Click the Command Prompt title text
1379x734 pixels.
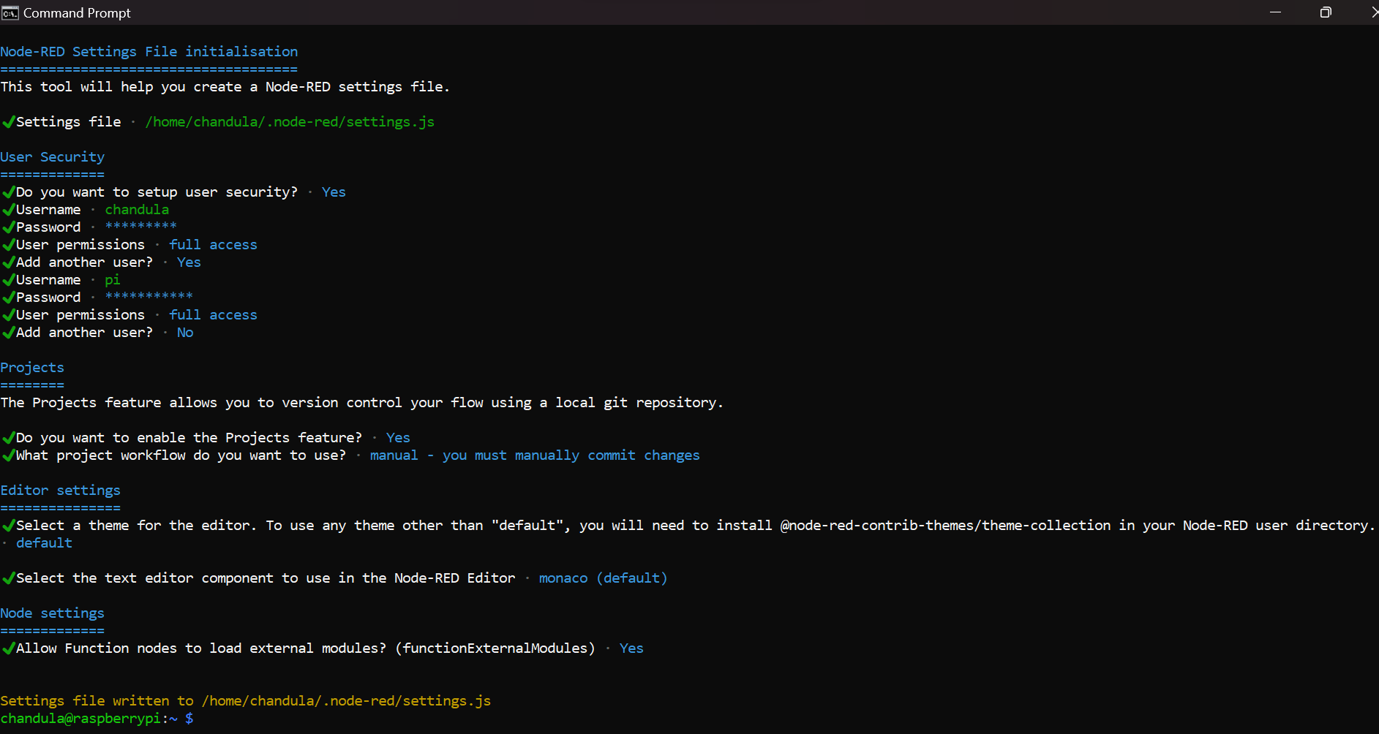click(77, 12)
